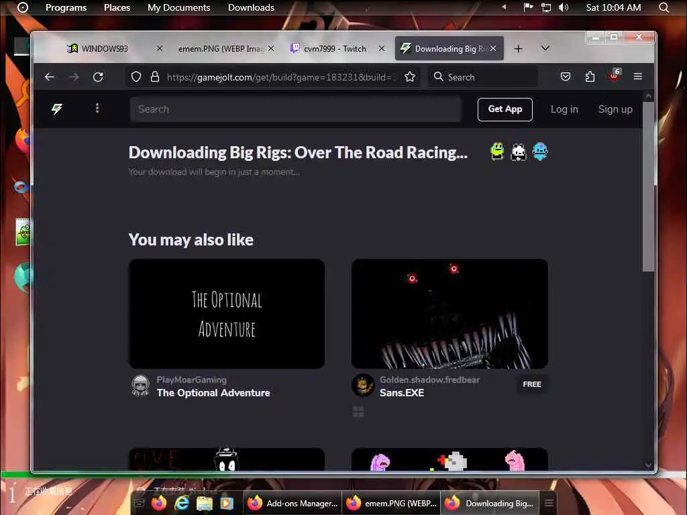
Task: Click the Get App button
Action: [505, 109]
